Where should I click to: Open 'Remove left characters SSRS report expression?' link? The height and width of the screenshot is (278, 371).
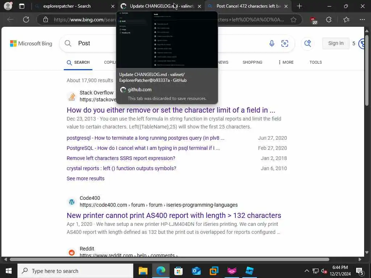(121, 159)
